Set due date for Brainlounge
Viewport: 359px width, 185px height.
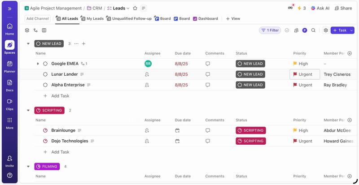coord(177,130)
